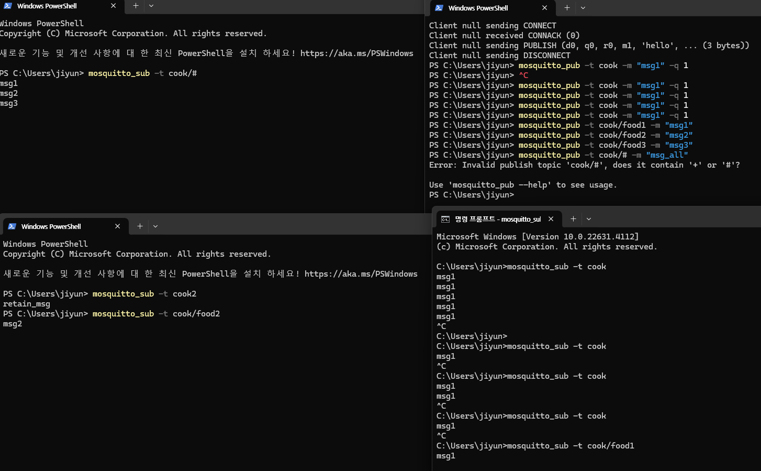Add new tab in top-left PowerShell window
The height and width of the screenshot is (471, 761).
click(x=136, y=6)
